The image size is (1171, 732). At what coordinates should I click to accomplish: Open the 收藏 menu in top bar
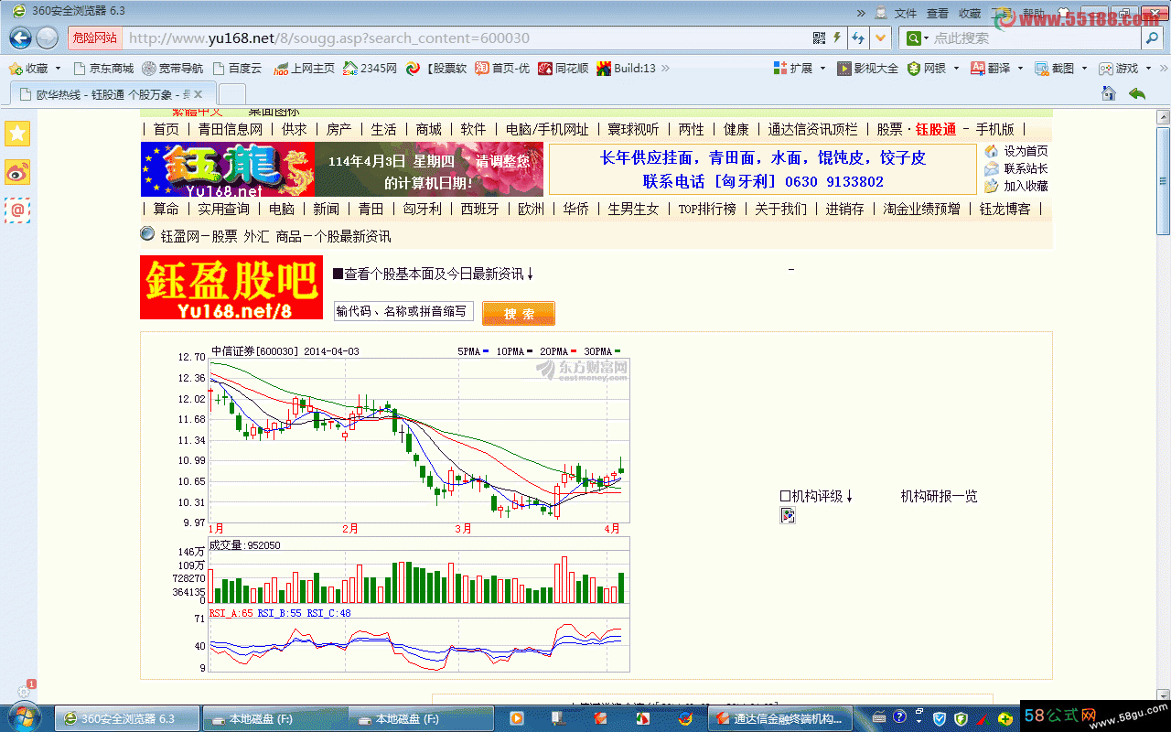970,13
